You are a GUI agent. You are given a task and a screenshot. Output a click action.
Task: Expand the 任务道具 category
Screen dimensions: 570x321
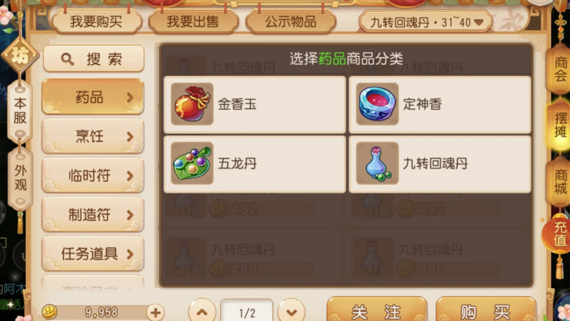point(93,253)
